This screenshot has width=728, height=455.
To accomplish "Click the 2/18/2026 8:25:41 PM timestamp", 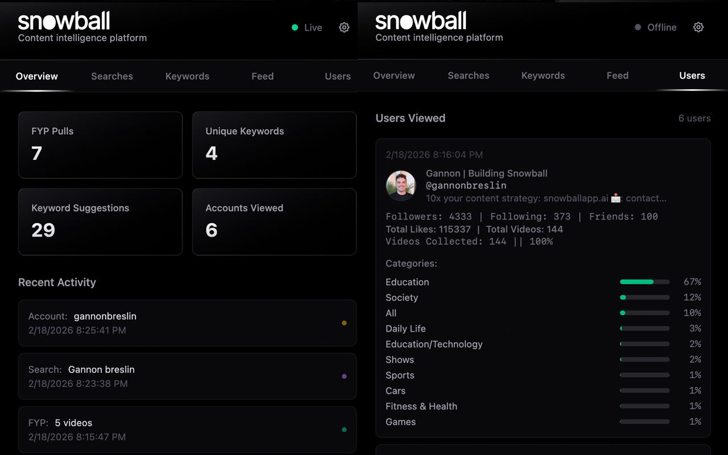I will tap(77, 330).
